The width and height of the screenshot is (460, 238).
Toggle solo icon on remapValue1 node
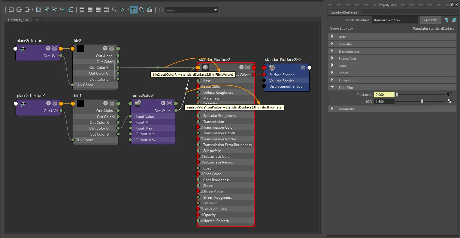163,103
